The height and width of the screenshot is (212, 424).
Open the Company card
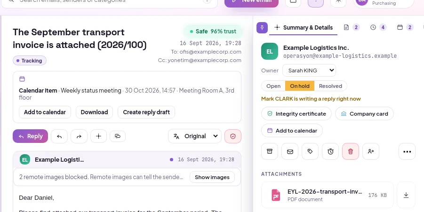(x=364, y=114)
